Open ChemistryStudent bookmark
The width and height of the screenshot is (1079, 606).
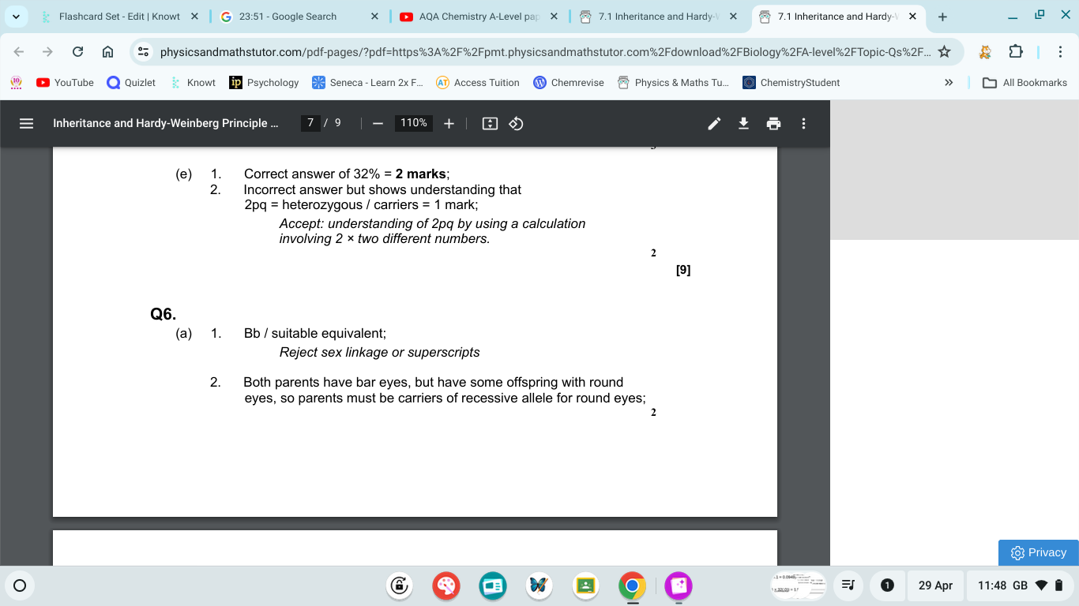(791, 82)
